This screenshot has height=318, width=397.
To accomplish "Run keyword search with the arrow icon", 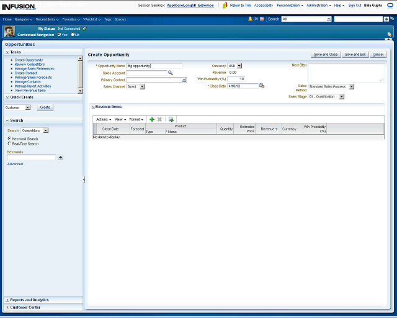I will [60, 157].
